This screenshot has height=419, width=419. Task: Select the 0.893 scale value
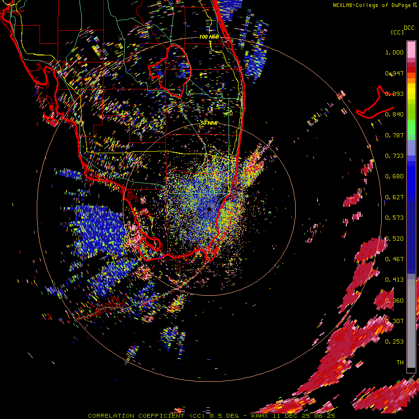(394, 94)
